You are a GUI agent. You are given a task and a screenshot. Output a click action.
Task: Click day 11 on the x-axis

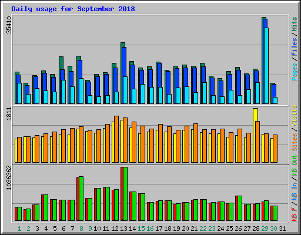click(106, 229)
